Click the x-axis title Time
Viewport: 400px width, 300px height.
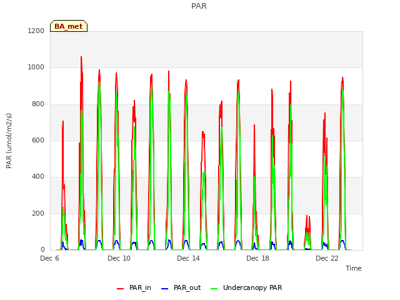pos(353,268)
